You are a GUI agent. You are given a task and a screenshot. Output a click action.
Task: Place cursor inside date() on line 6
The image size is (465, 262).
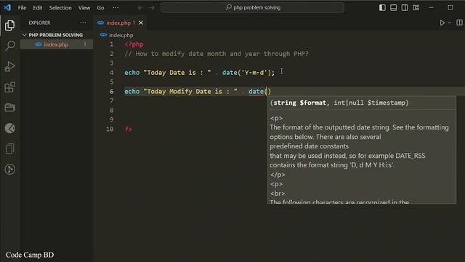click(267, 92)
